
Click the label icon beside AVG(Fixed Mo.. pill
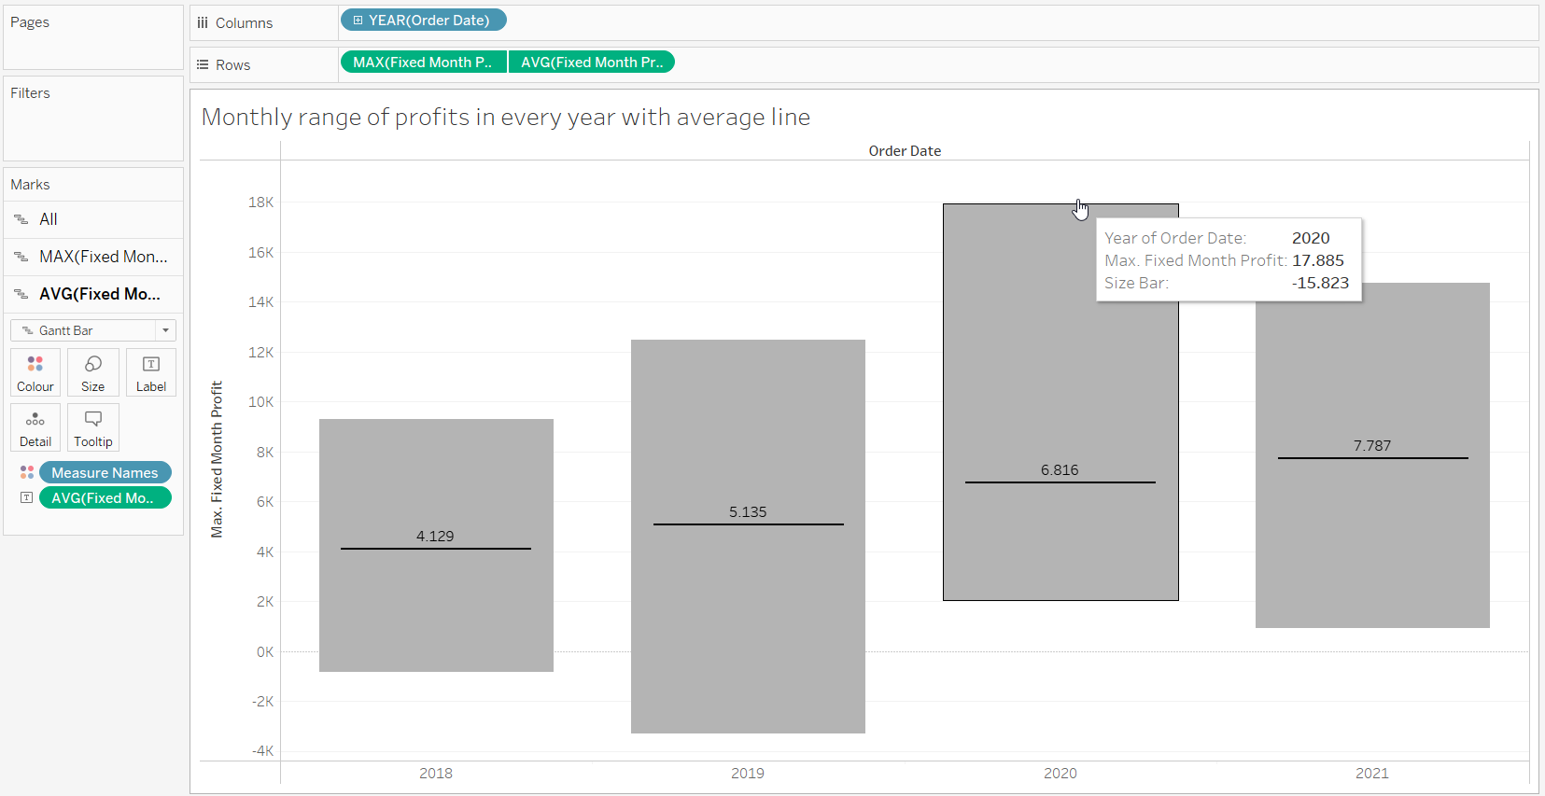tap(27, 497)
